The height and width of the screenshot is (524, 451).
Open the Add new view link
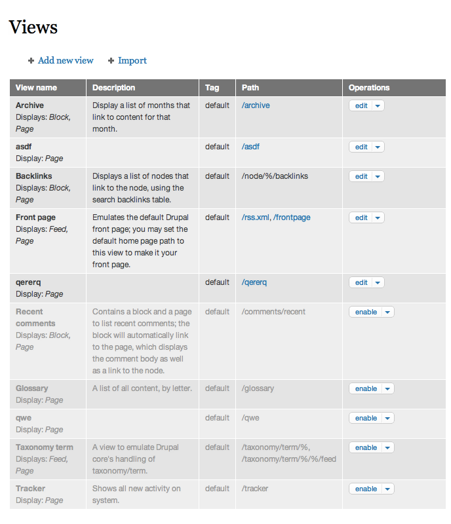[x=66, y=60]
